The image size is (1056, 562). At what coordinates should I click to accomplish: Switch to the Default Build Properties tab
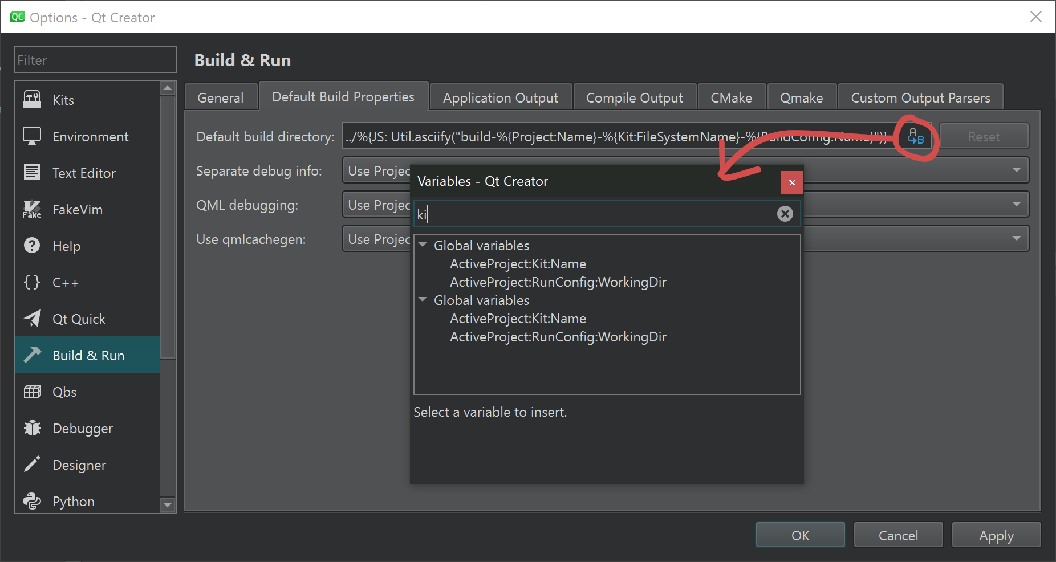pyautogui.click(x=343, y=96)
